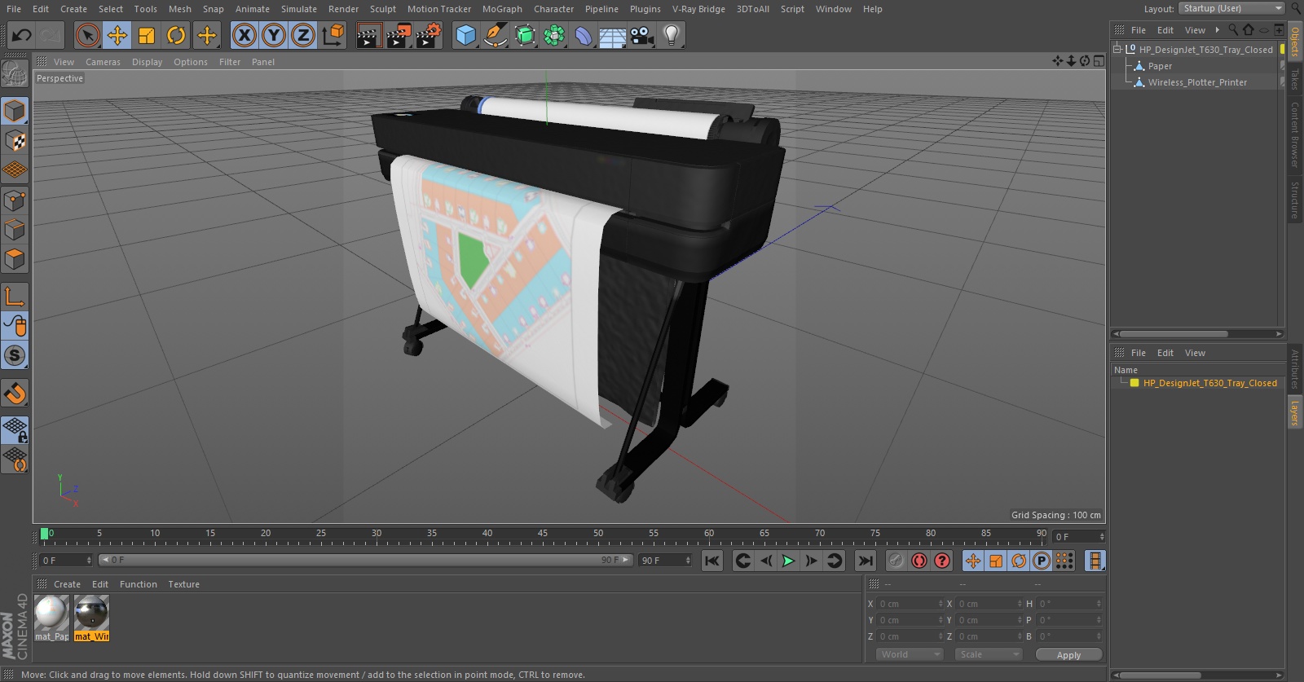
Task: Add a Floor environment object
Action: point(613,35)
